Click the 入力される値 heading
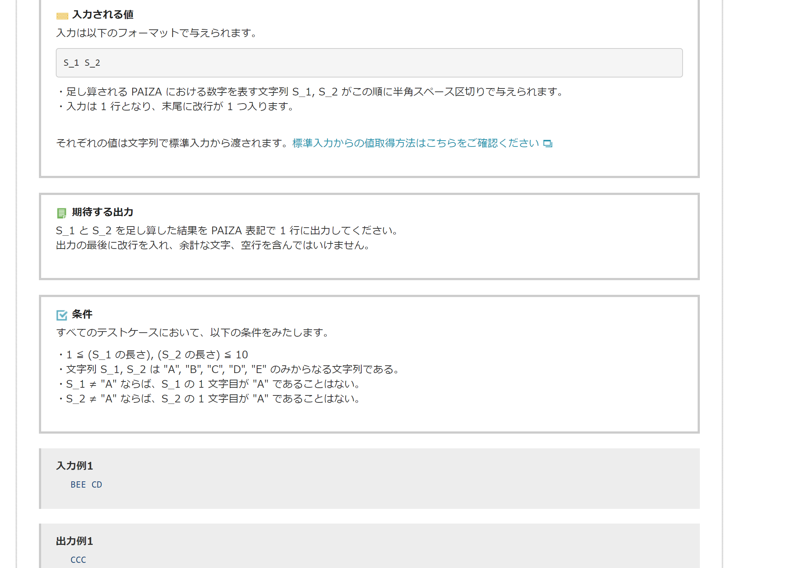The height and width of the screenshot is (568, 792). (x=103, y=15)
